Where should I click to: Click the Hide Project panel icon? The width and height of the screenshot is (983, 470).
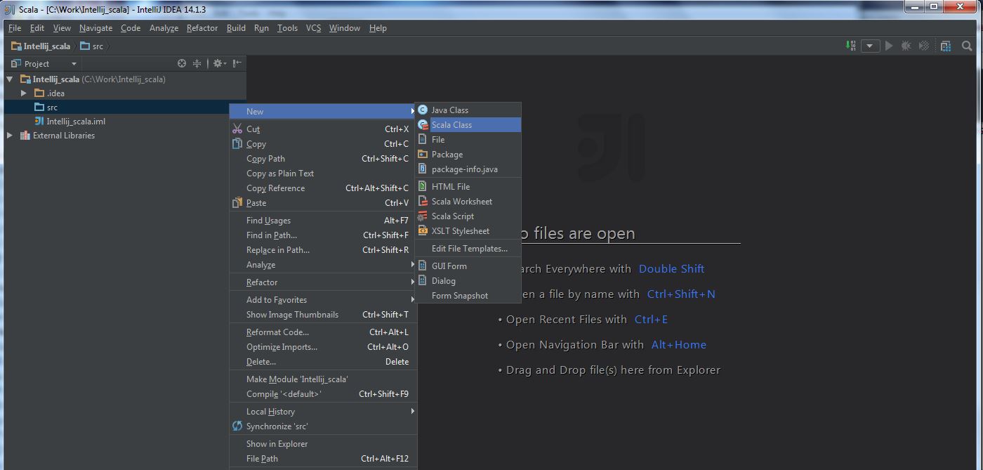coord(237,63)
